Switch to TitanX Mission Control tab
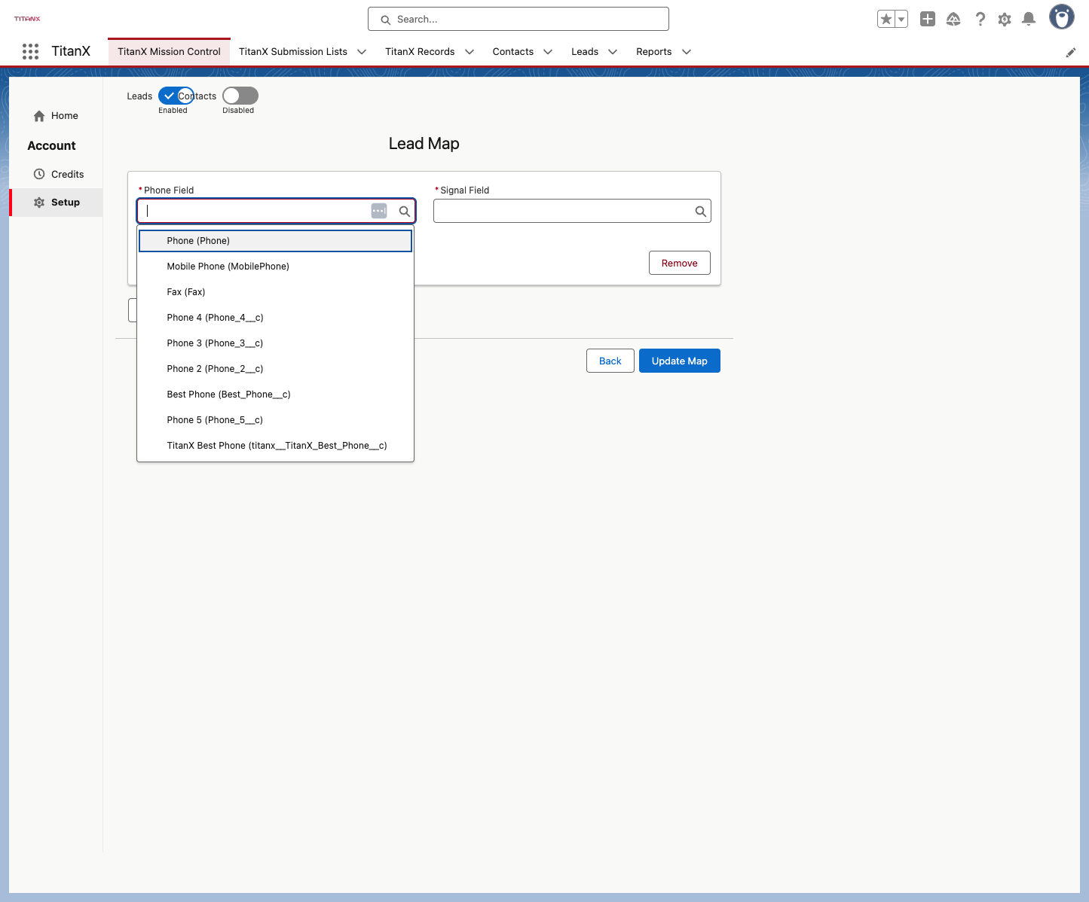This screenshot has height=902, width=1089. (169, 52)
